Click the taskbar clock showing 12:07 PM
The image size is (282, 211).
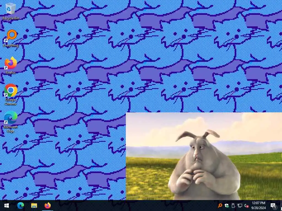(x=258, y=206)
